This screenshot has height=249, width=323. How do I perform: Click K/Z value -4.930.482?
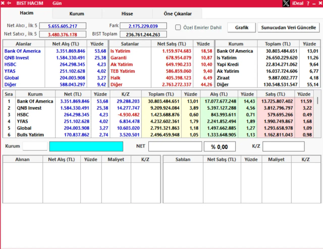pyautogui.click(x=128, y=115)
